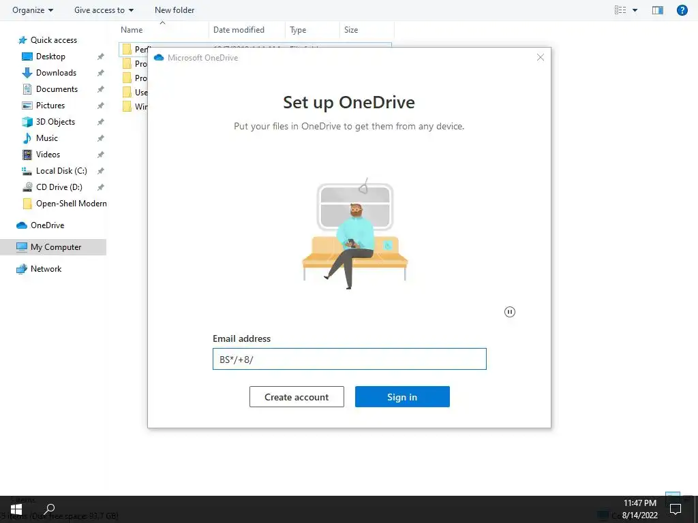Open Desktop in the sidebar

point(50,57)
